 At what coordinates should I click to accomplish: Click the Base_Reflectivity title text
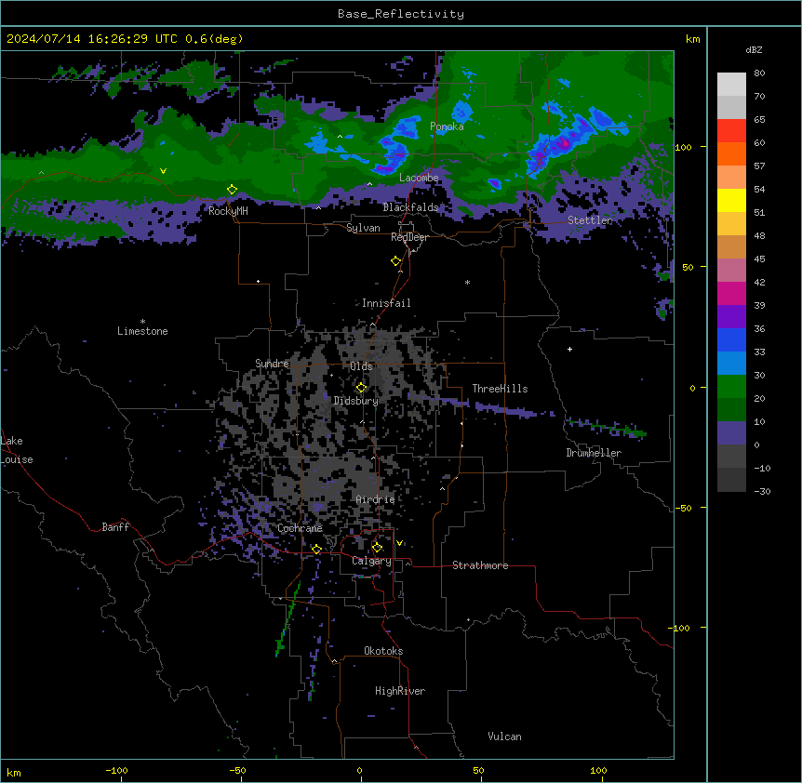pyautogui.click(x=401, y=14)
